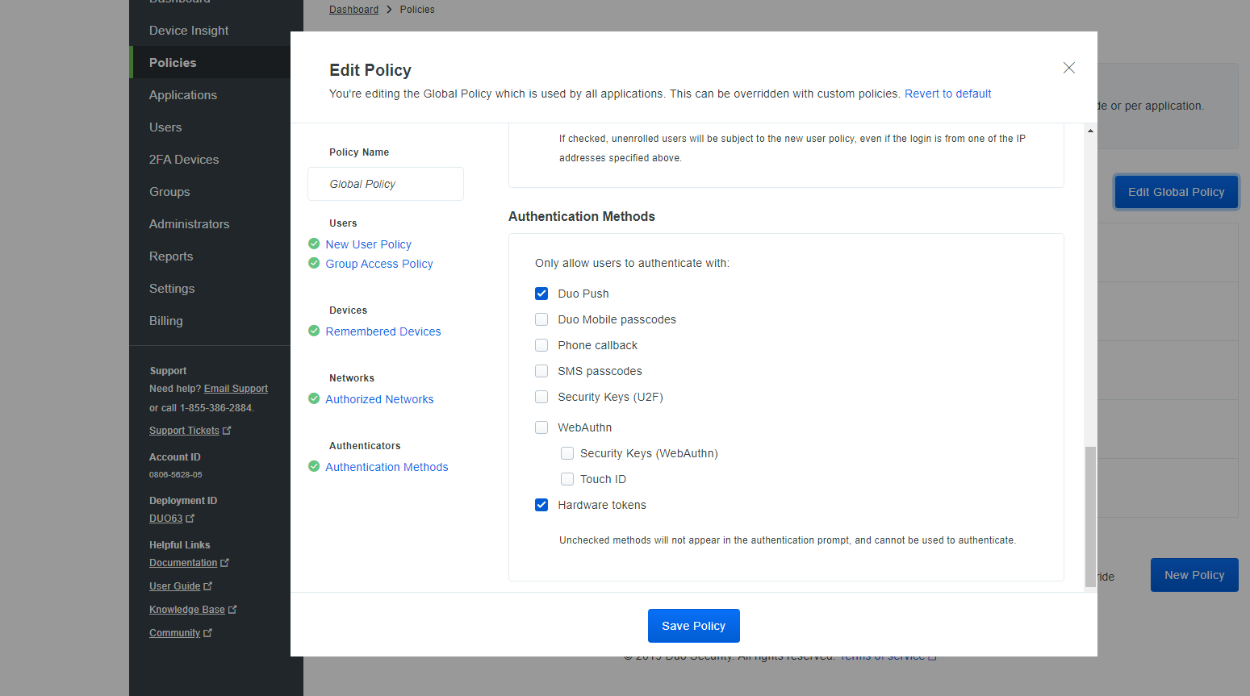Click external link icon next to DUO63

pyautogui.click(x=190, y=519)
